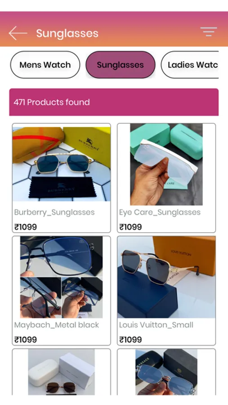The height and width of the screenshot is (405, 228).
Task: Open the Eye Care sunglasses product image
Action: 166,164
